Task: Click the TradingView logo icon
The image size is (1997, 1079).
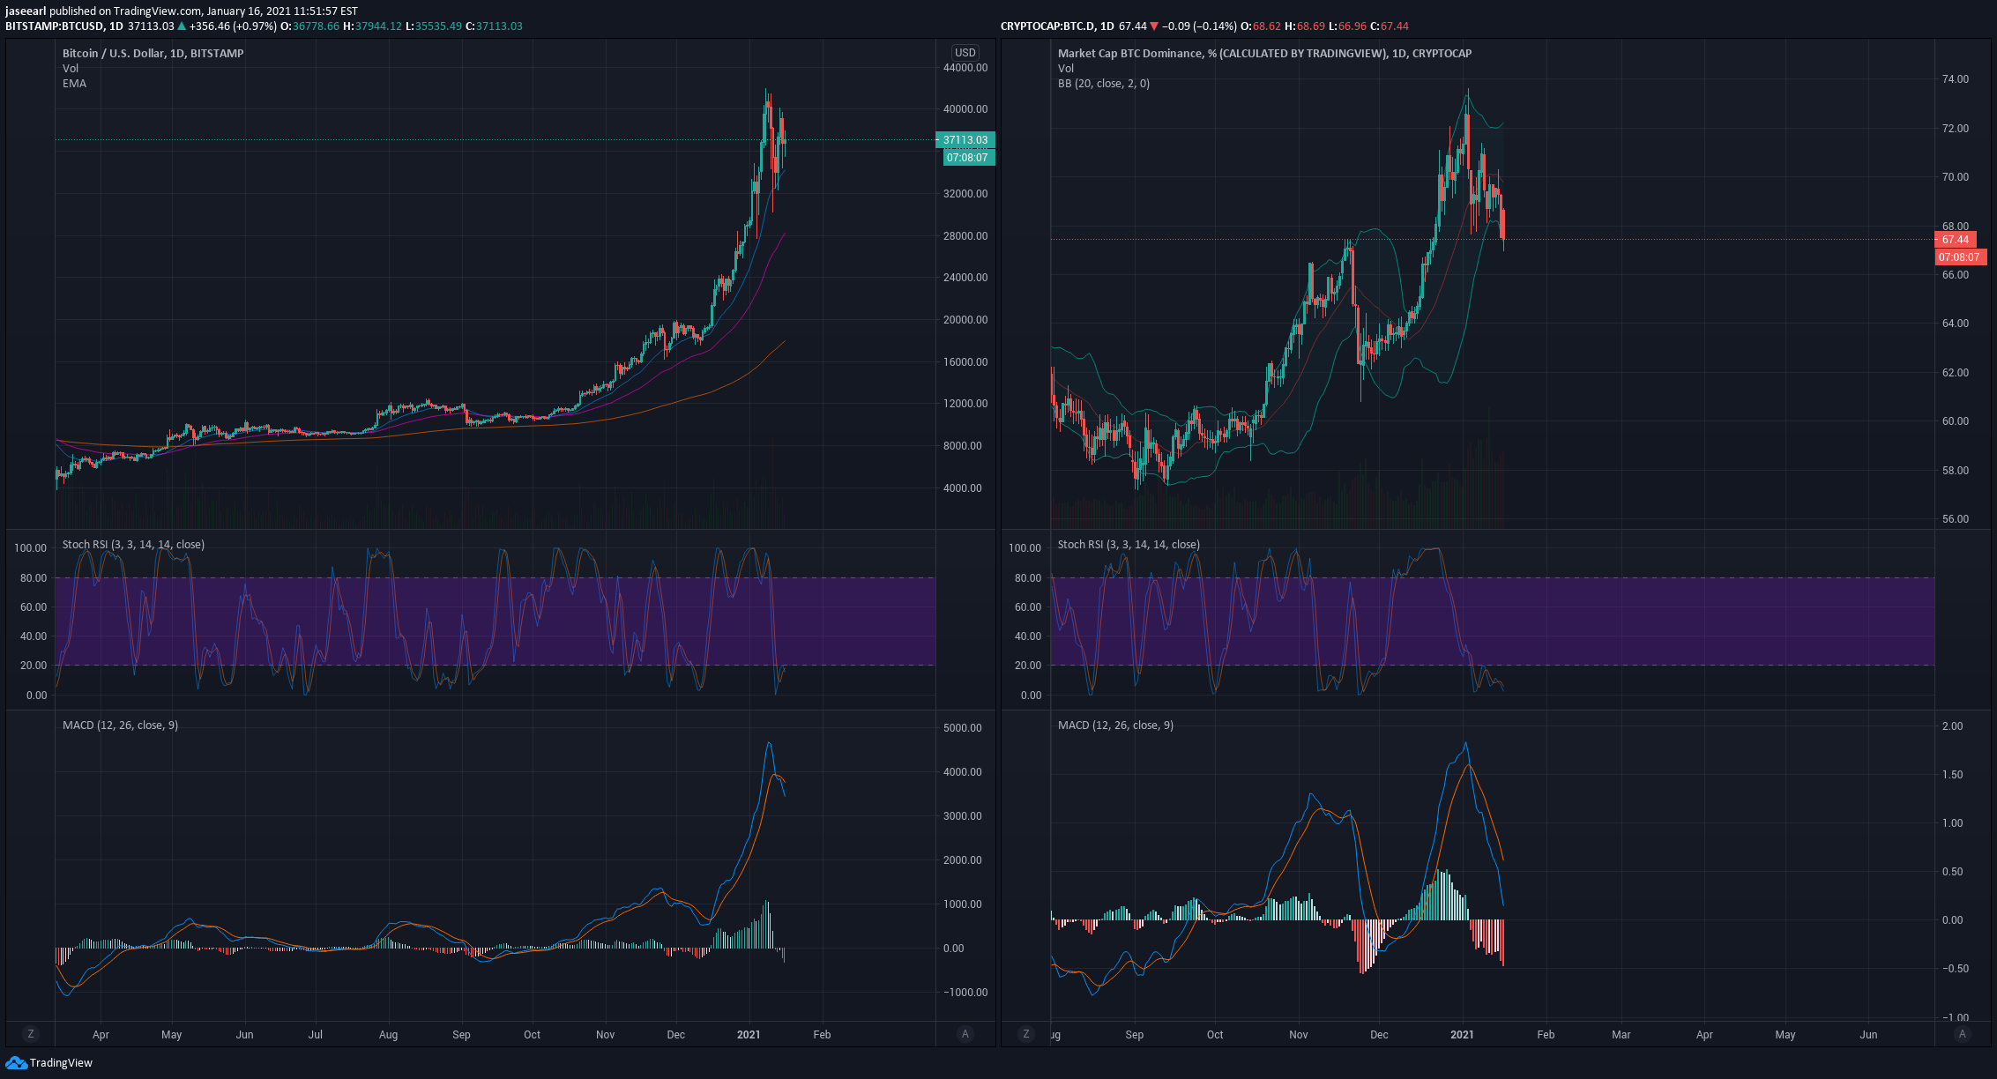Action: pos(16,1062)
